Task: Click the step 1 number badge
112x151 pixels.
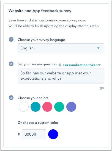Action: click(x=11, y=40)
